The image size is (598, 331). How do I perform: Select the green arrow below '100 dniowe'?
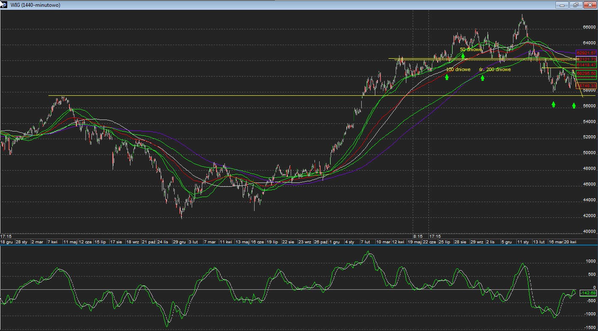tap(447, 77)
